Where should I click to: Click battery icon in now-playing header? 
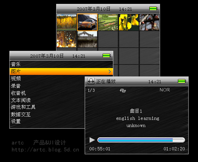(x=182, y=81)
